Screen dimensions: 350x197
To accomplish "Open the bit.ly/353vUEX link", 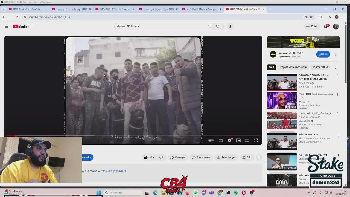I will 113,171.
